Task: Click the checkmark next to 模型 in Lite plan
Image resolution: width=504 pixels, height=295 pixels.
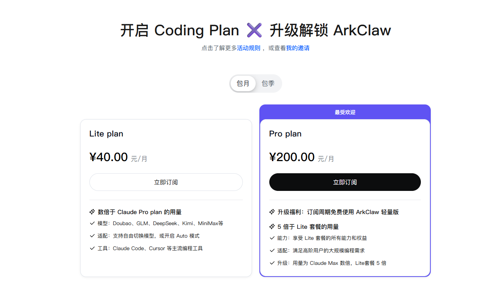Action: click(92, 223)
